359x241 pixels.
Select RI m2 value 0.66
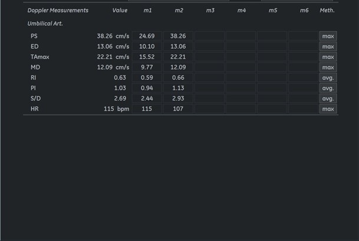click(x=178, y=78)
